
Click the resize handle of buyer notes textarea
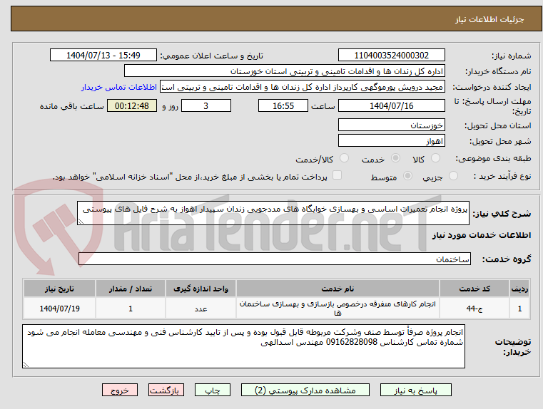tap(26, 364)
